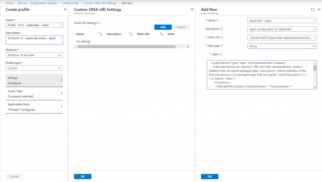Screen dimensions: 322x182
Task: Expand the Applicability Rules section
Action: pos(34,105)
